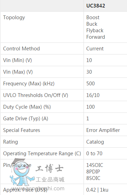Screen dimensions: 127x195
Task: Click the robot mascot watermark icon
Action: click(22, 173)
